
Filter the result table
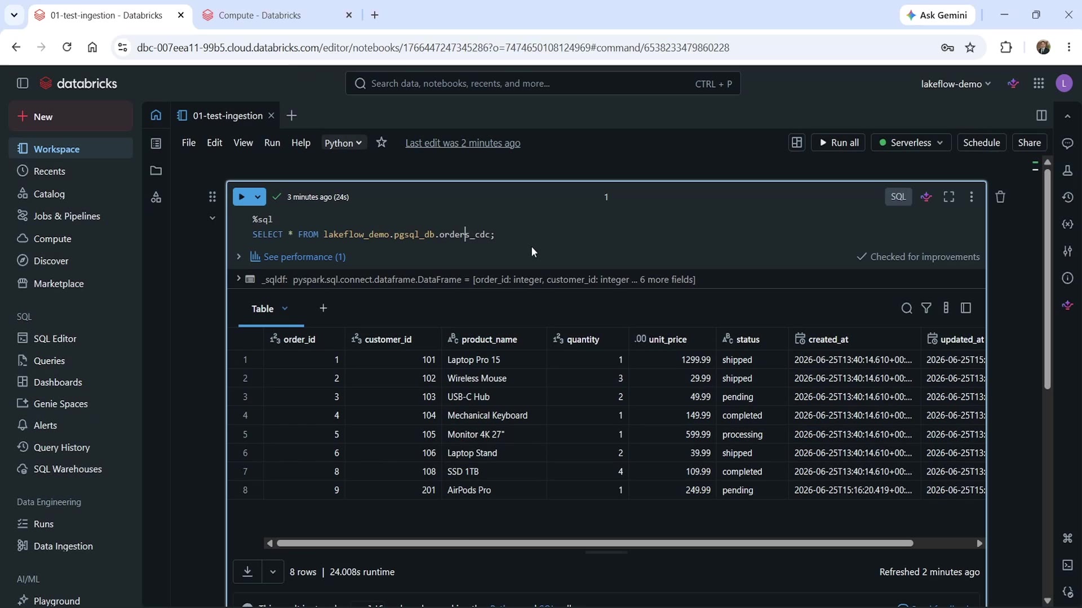tap(926, 308)
